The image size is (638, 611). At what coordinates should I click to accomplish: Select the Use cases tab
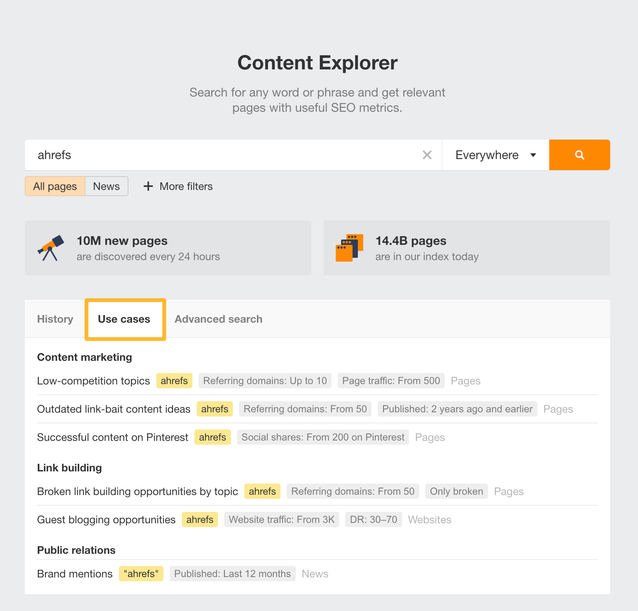[125, 319]
